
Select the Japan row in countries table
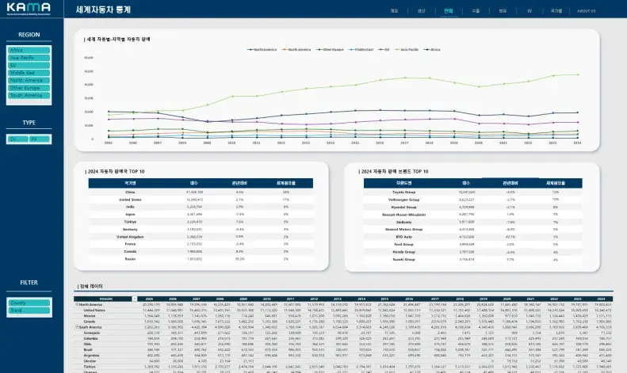pos(201,214)
